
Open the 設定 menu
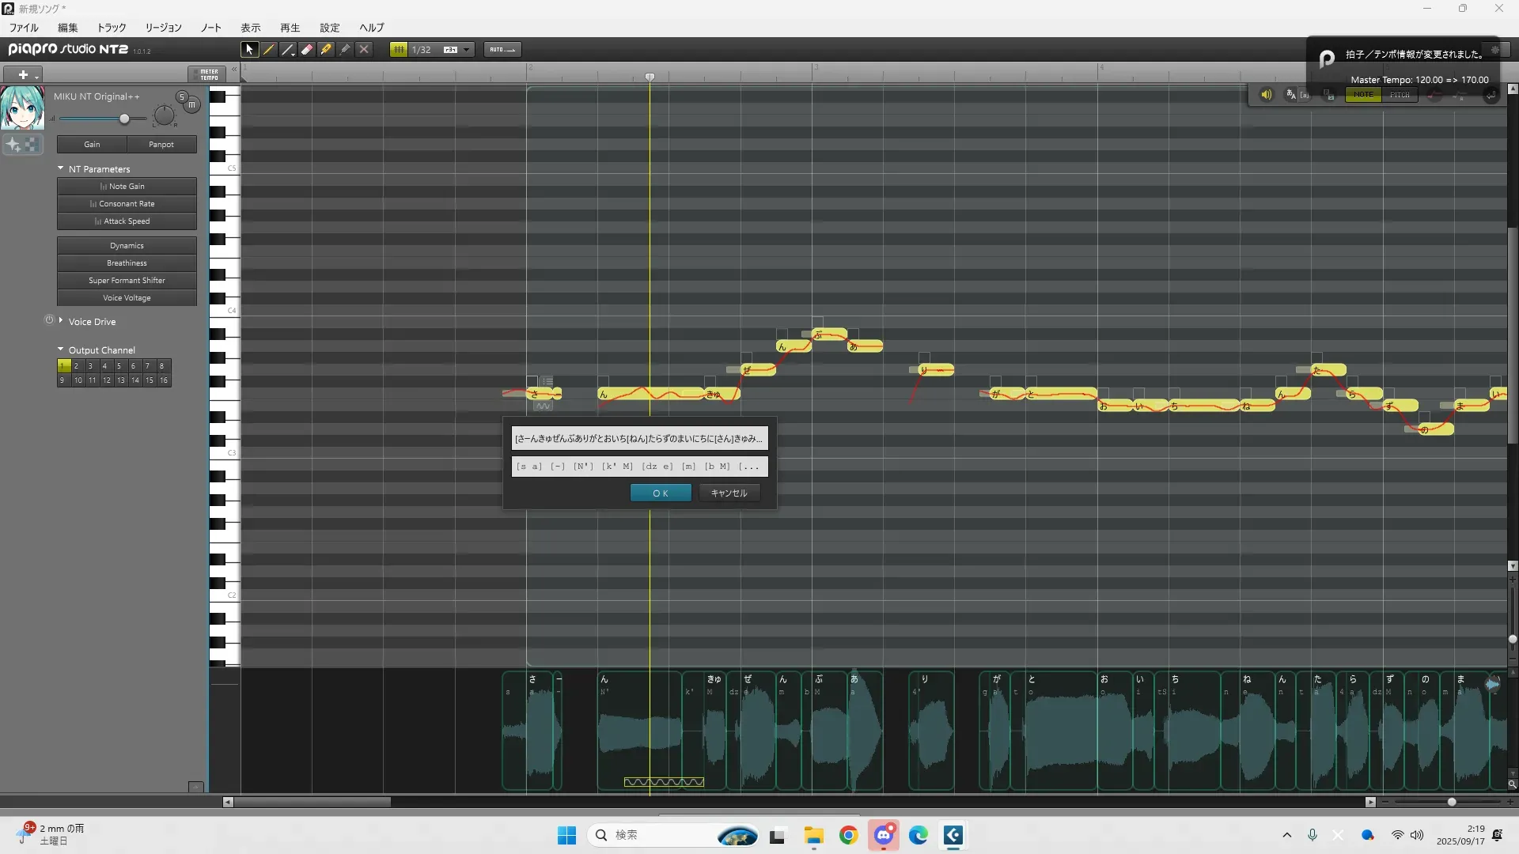pos(329,28)
